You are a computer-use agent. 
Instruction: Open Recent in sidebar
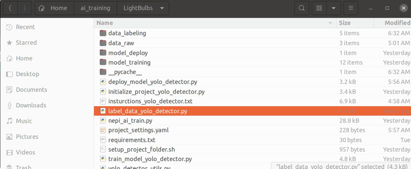25,27
